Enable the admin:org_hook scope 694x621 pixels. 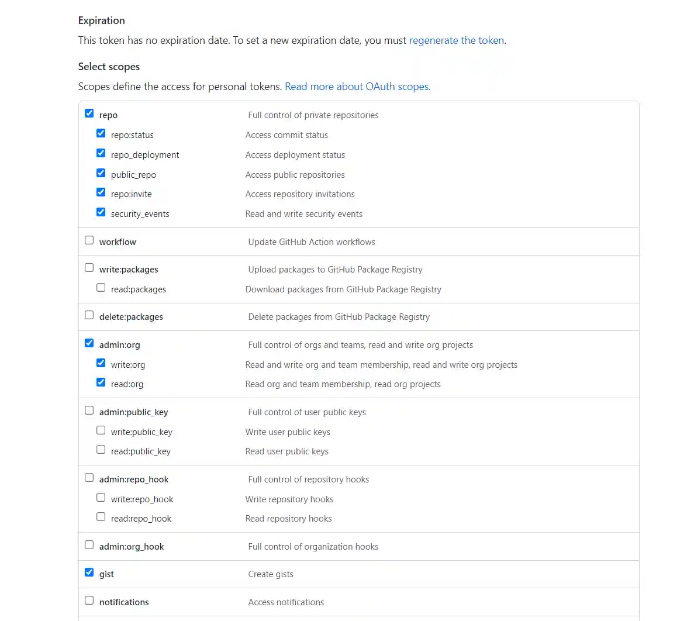click(x=89, y=545)
